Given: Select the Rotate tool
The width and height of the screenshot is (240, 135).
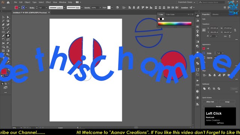Looking at the screenshot, I should point(3,39).
